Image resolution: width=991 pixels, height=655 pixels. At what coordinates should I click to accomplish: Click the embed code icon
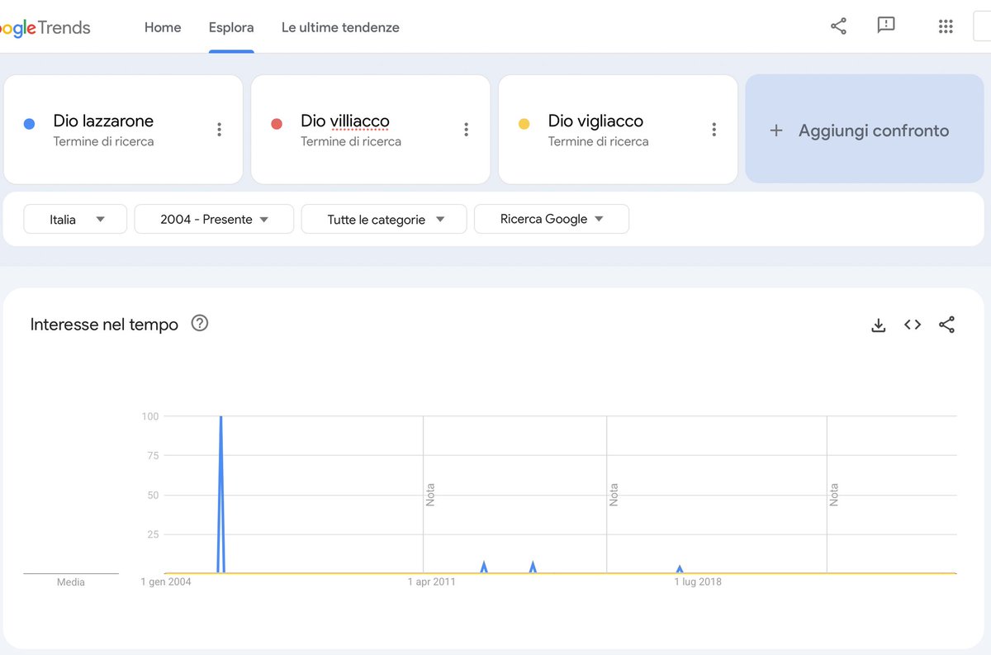click(x=913, y=325)
